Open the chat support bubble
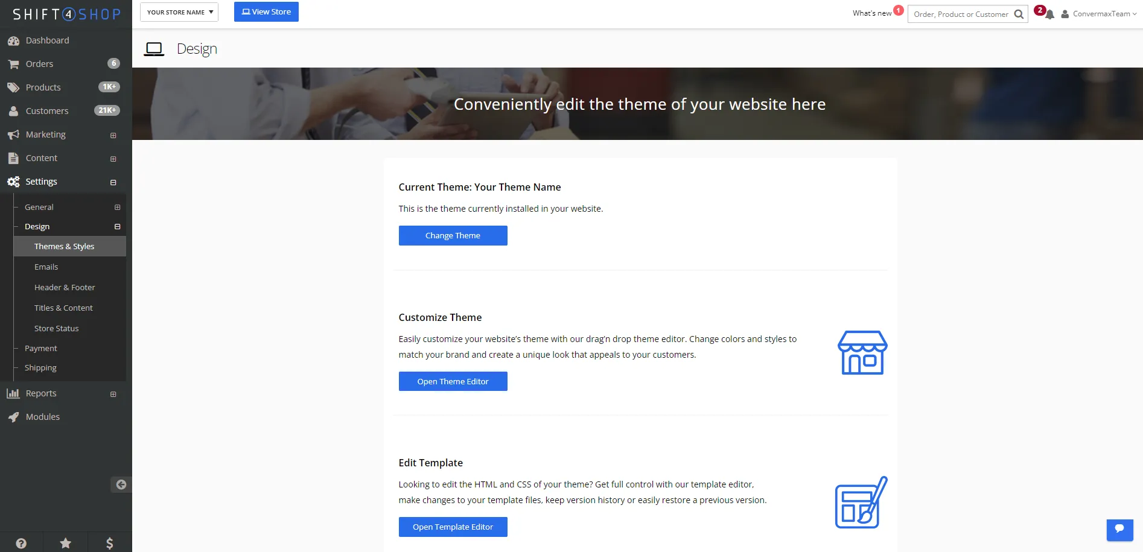This screenshot has height=552, width=1143. tap(1119, 529)
